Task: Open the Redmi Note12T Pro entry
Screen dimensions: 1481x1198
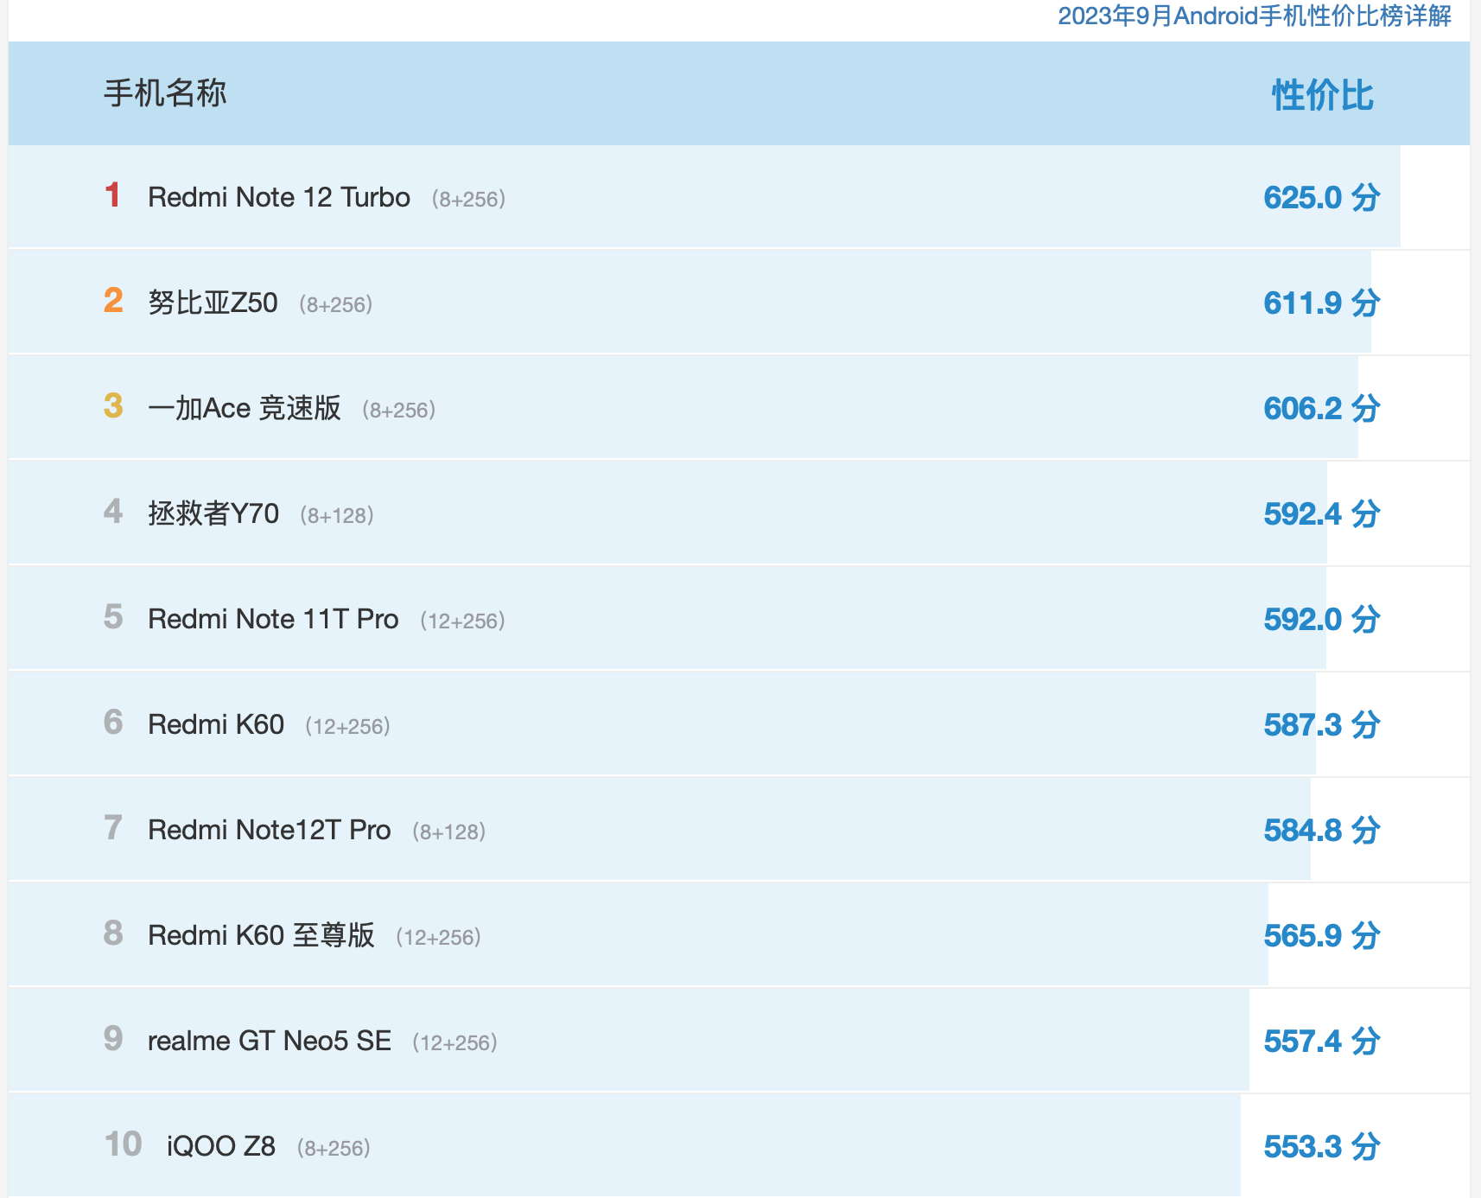Action: (270, 831)
